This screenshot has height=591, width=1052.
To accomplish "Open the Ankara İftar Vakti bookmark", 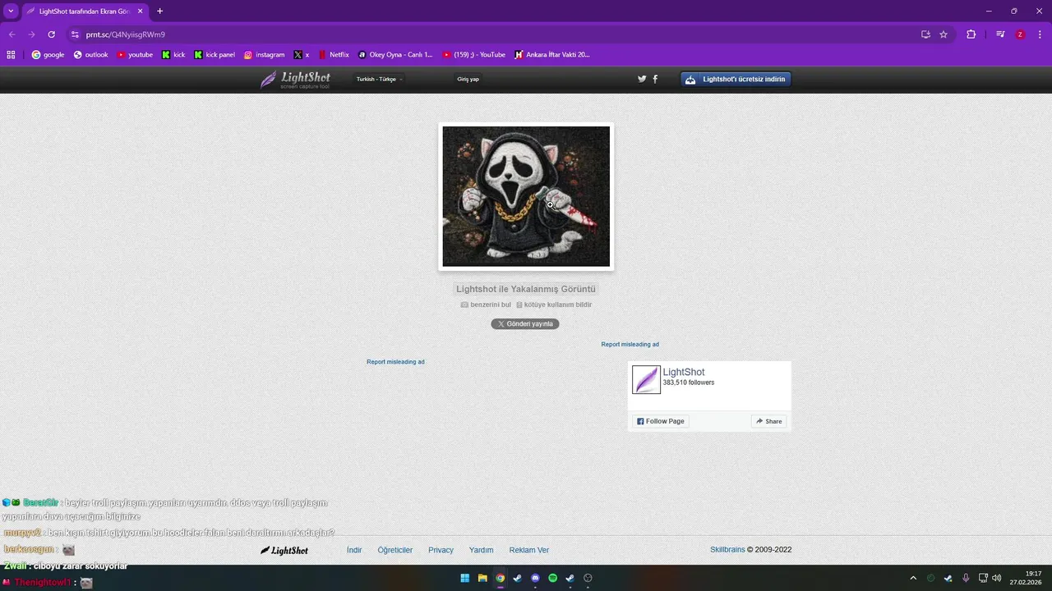I will 552,55.
